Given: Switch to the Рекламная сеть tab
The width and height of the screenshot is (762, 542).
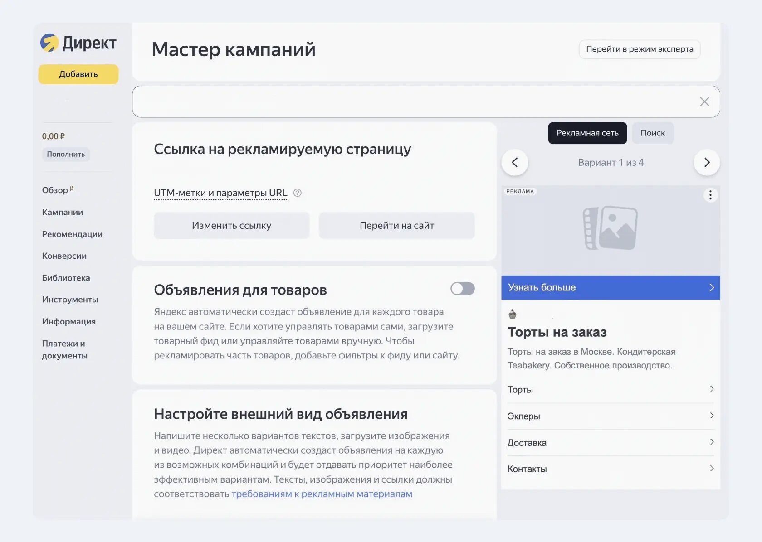Looking at the screenshot, I should [x=587, y=133].
